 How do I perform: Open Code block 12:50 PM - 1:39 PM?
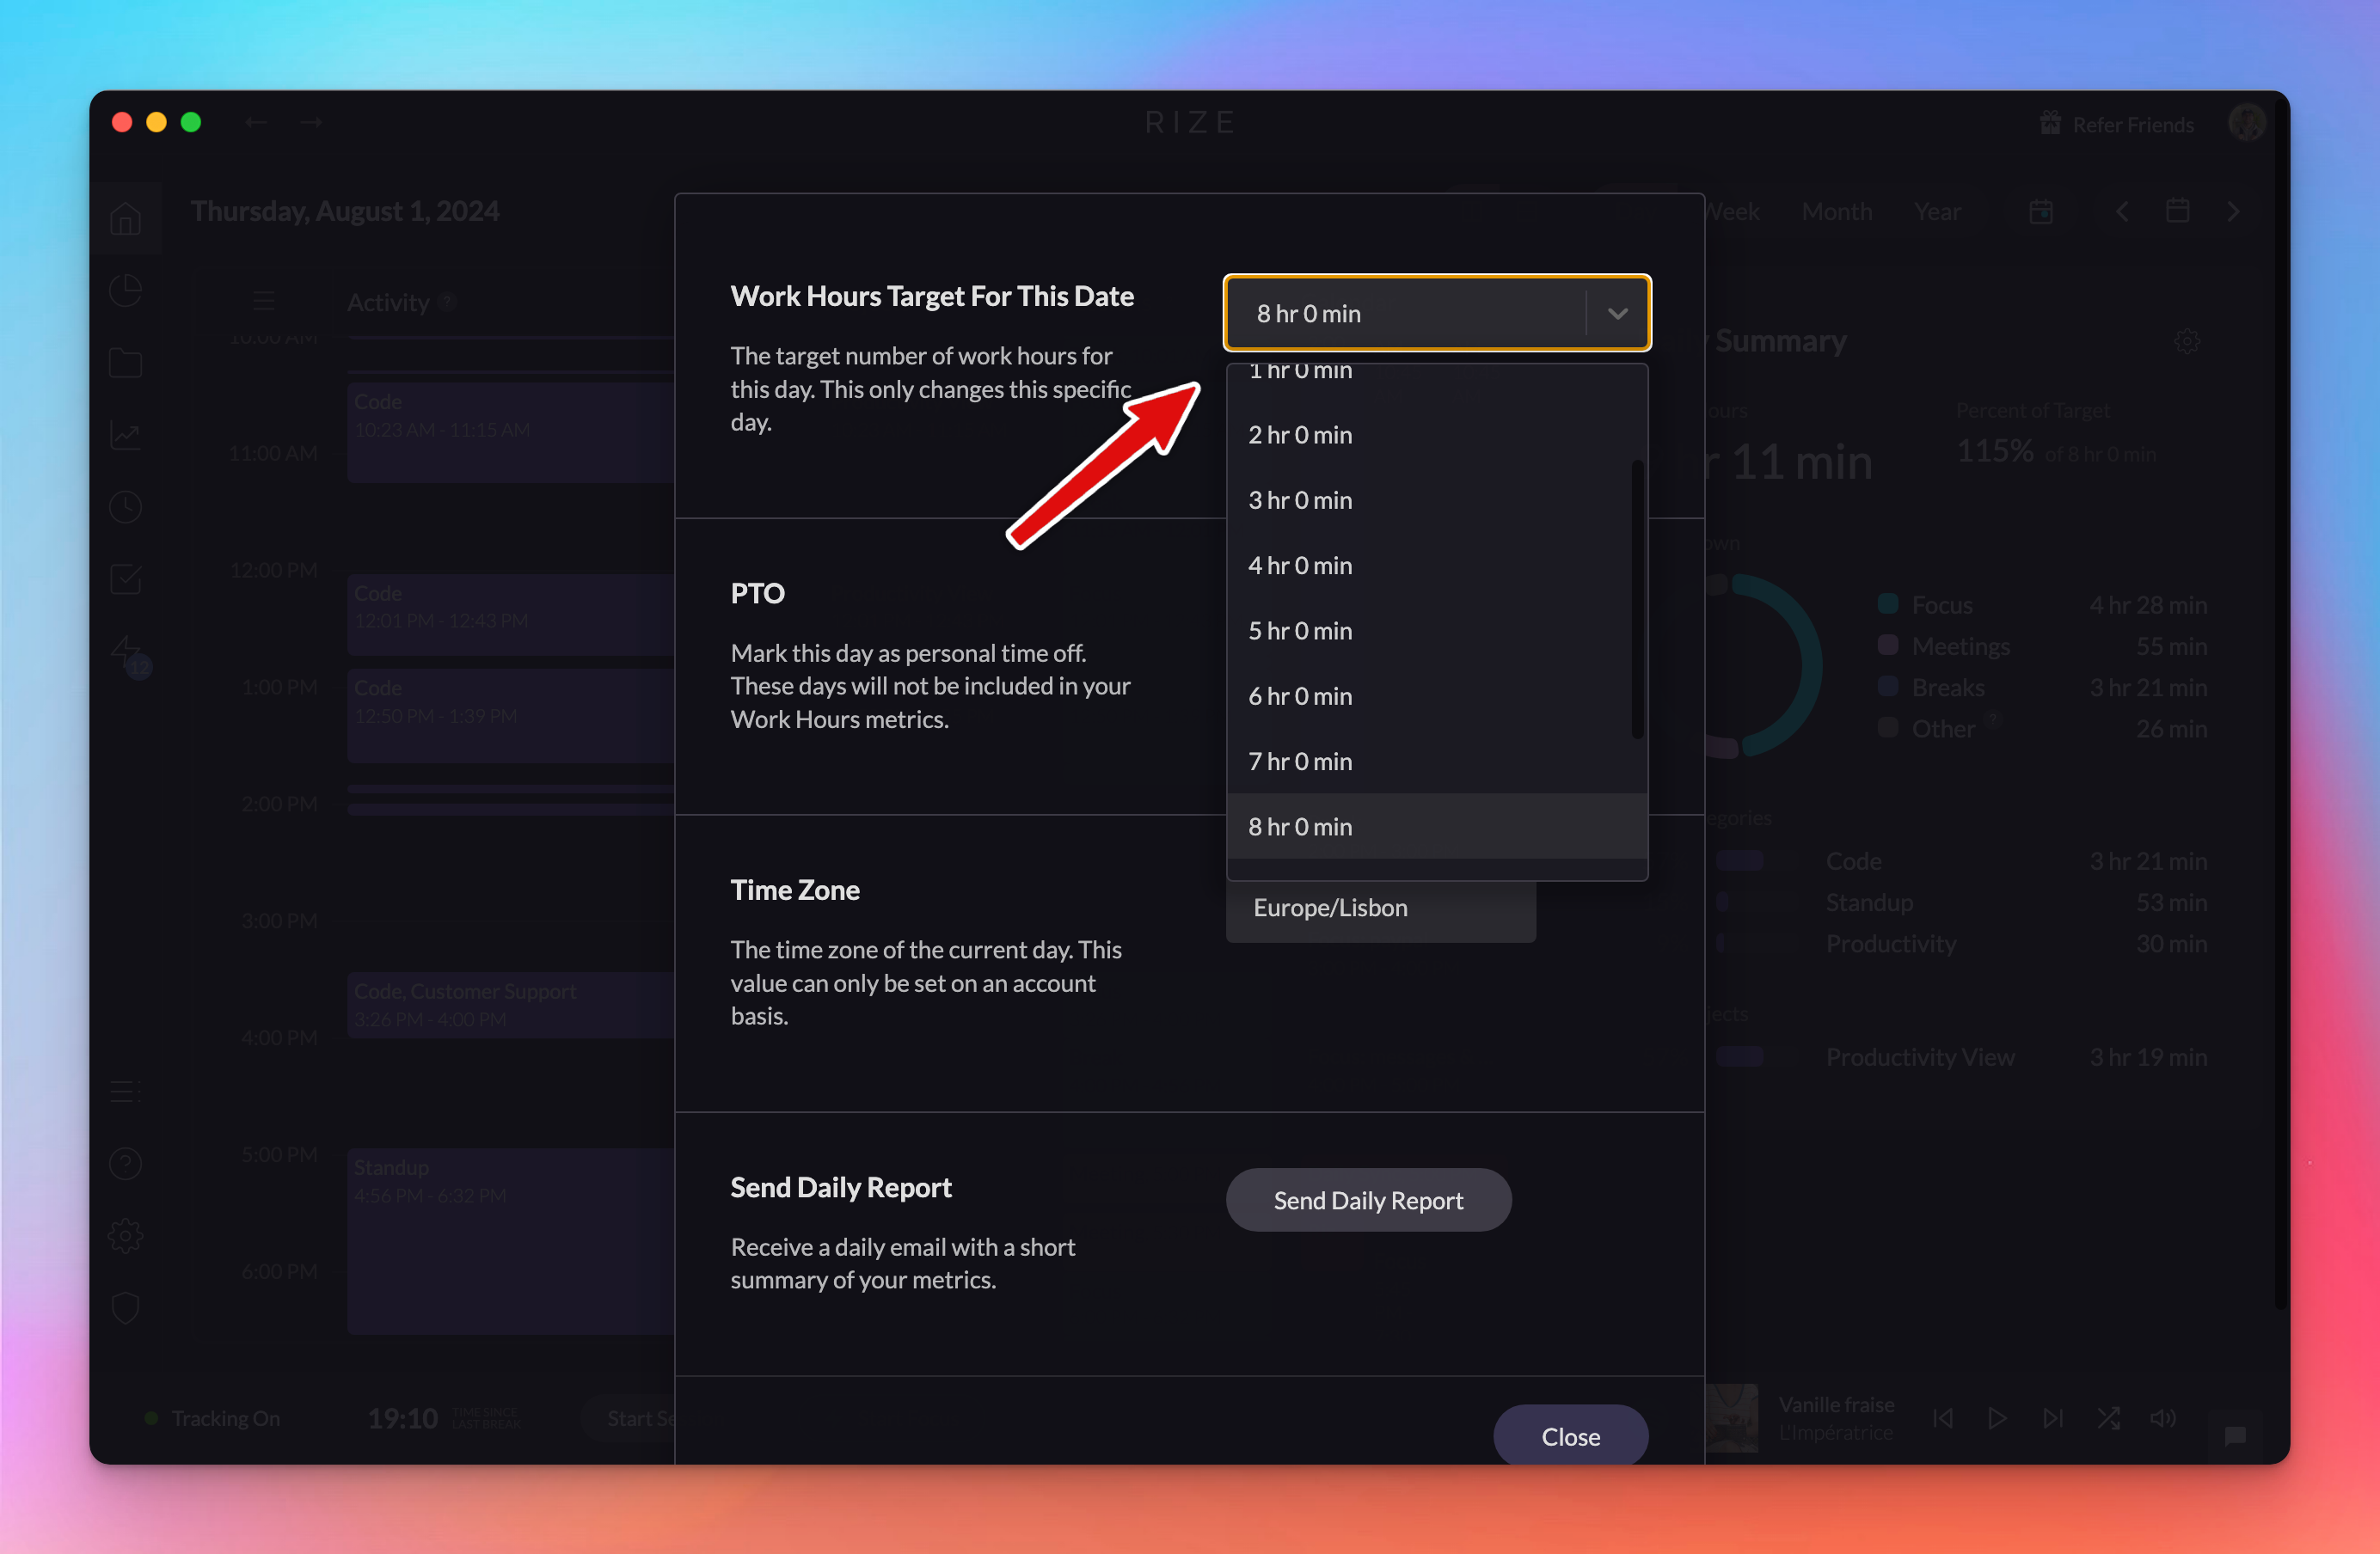(x=511, y=715)
